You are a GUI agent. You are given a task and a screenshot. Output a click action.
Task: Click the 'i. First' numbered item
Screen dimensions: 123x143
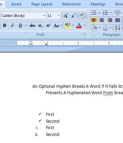click(x=45, y=128)
